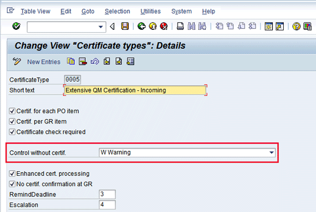Cancel with the red X icon
316x212 pixels.
coord(164,26)
